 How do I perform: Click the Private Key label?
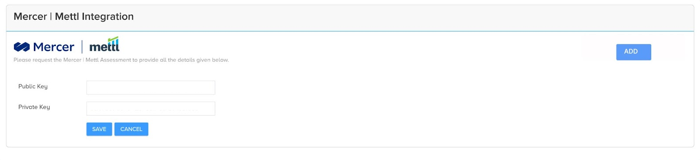pyautogui.click(x=34, y=107)
